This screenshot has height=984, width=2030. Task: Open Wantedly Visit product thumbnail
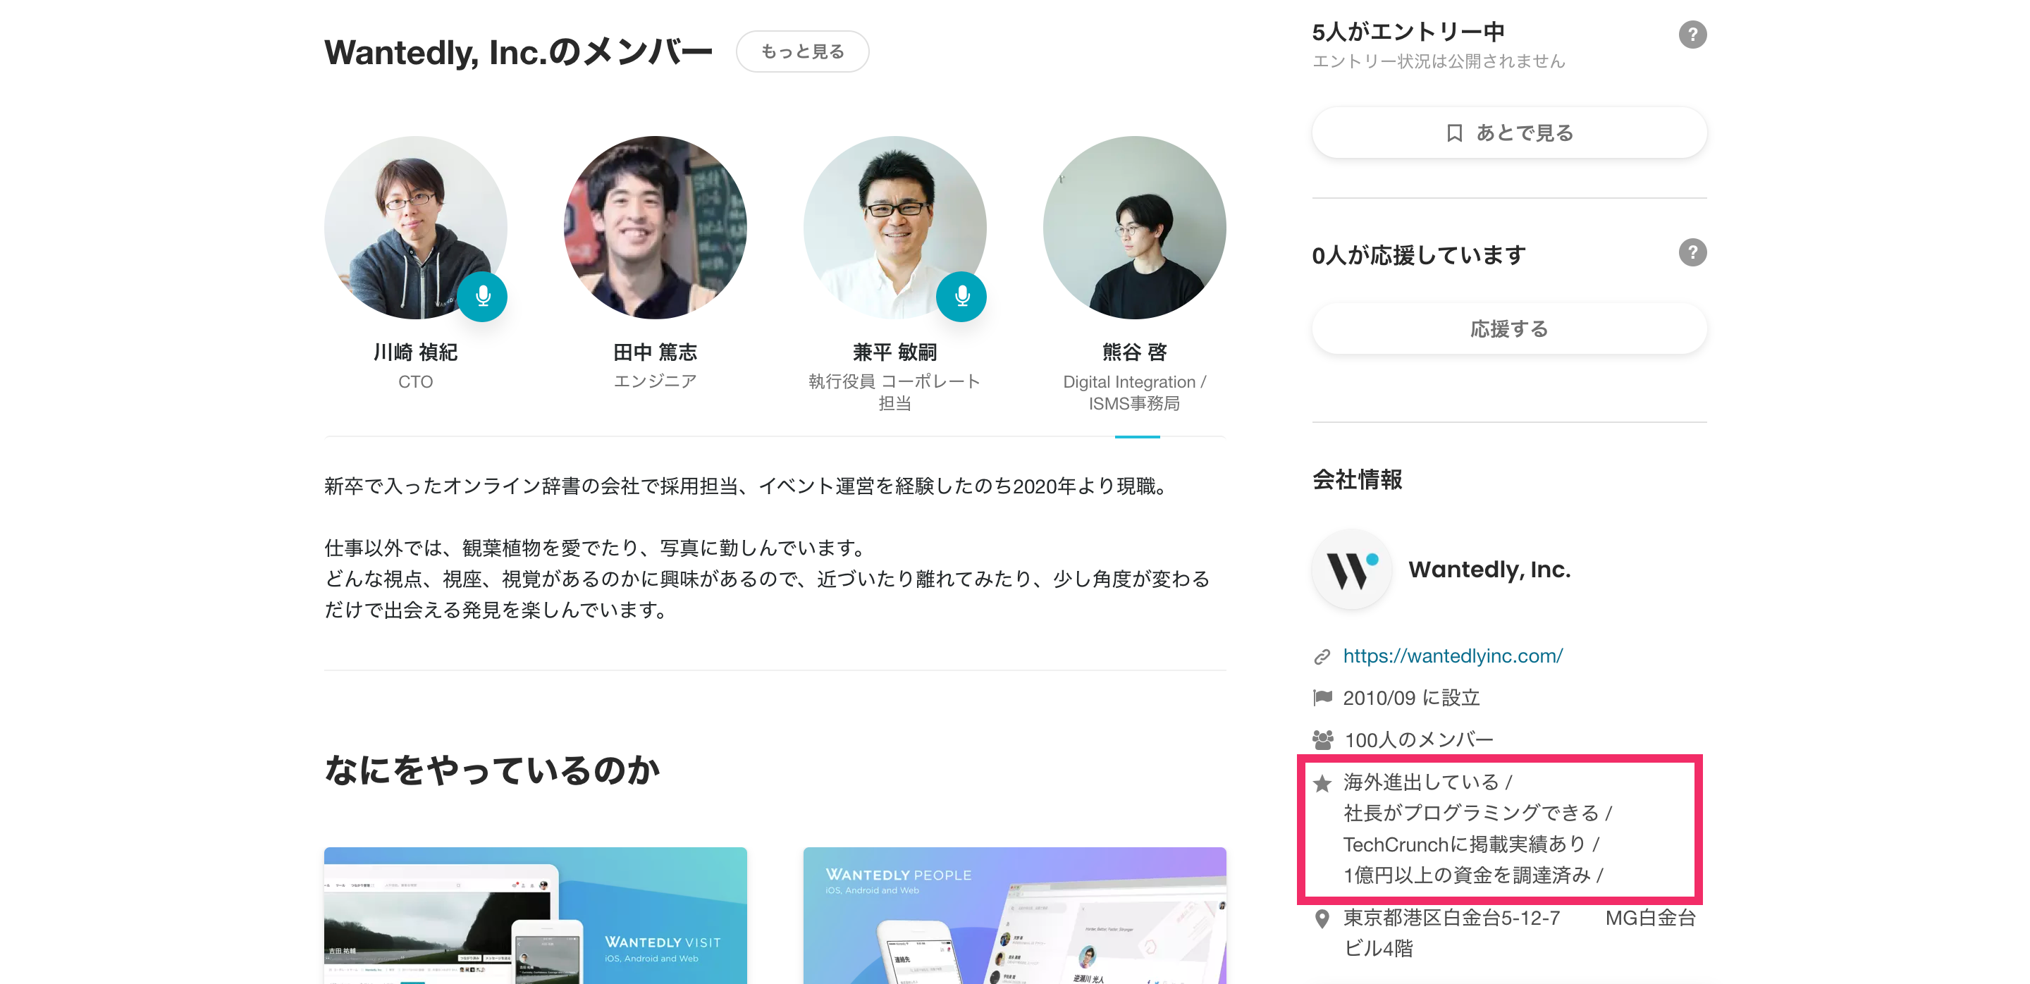tap(535, 915)
